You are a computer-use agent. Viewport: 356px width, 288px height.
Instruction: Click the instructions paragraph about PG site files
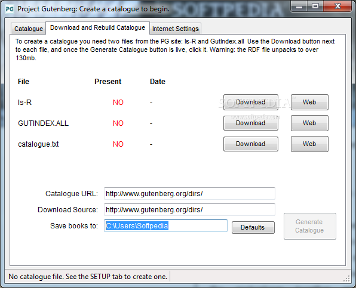(x=175, y=49)
